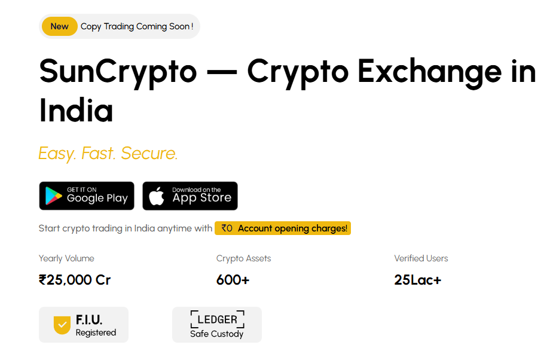Select the Ledger Safe Custody card

click(216, 325)
